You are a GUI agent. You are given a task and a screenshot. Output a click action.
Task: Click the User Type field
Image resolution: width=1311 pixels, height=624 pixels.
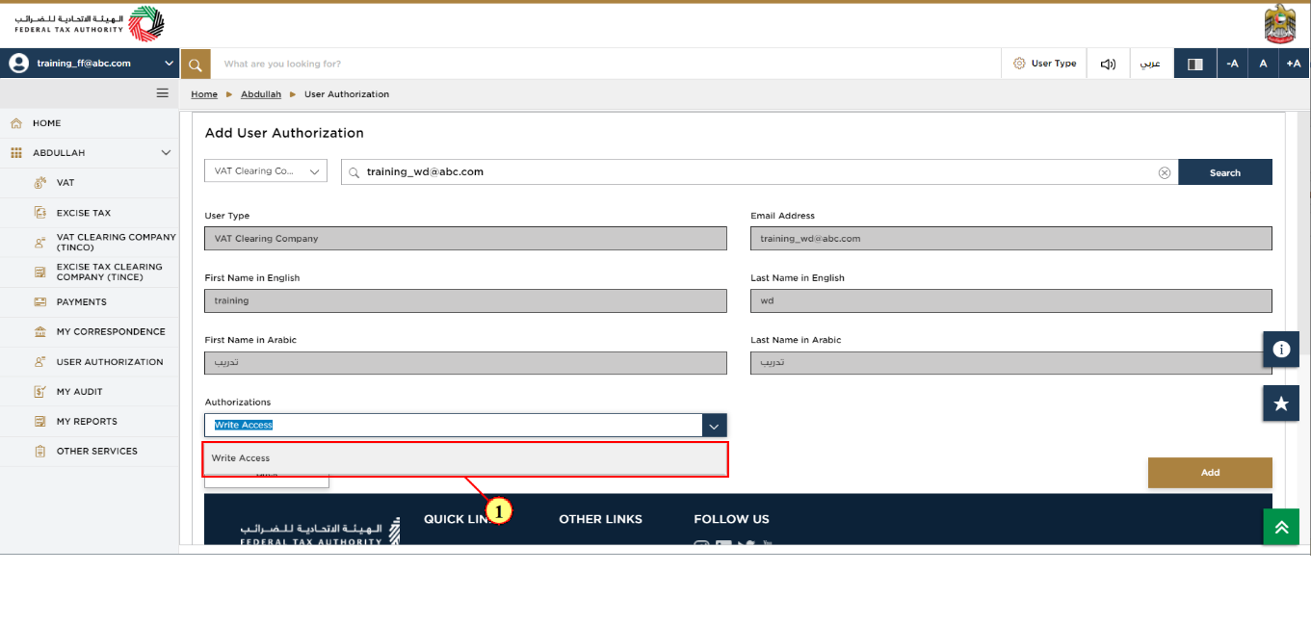pyautogui.click(x=465, y=239)
